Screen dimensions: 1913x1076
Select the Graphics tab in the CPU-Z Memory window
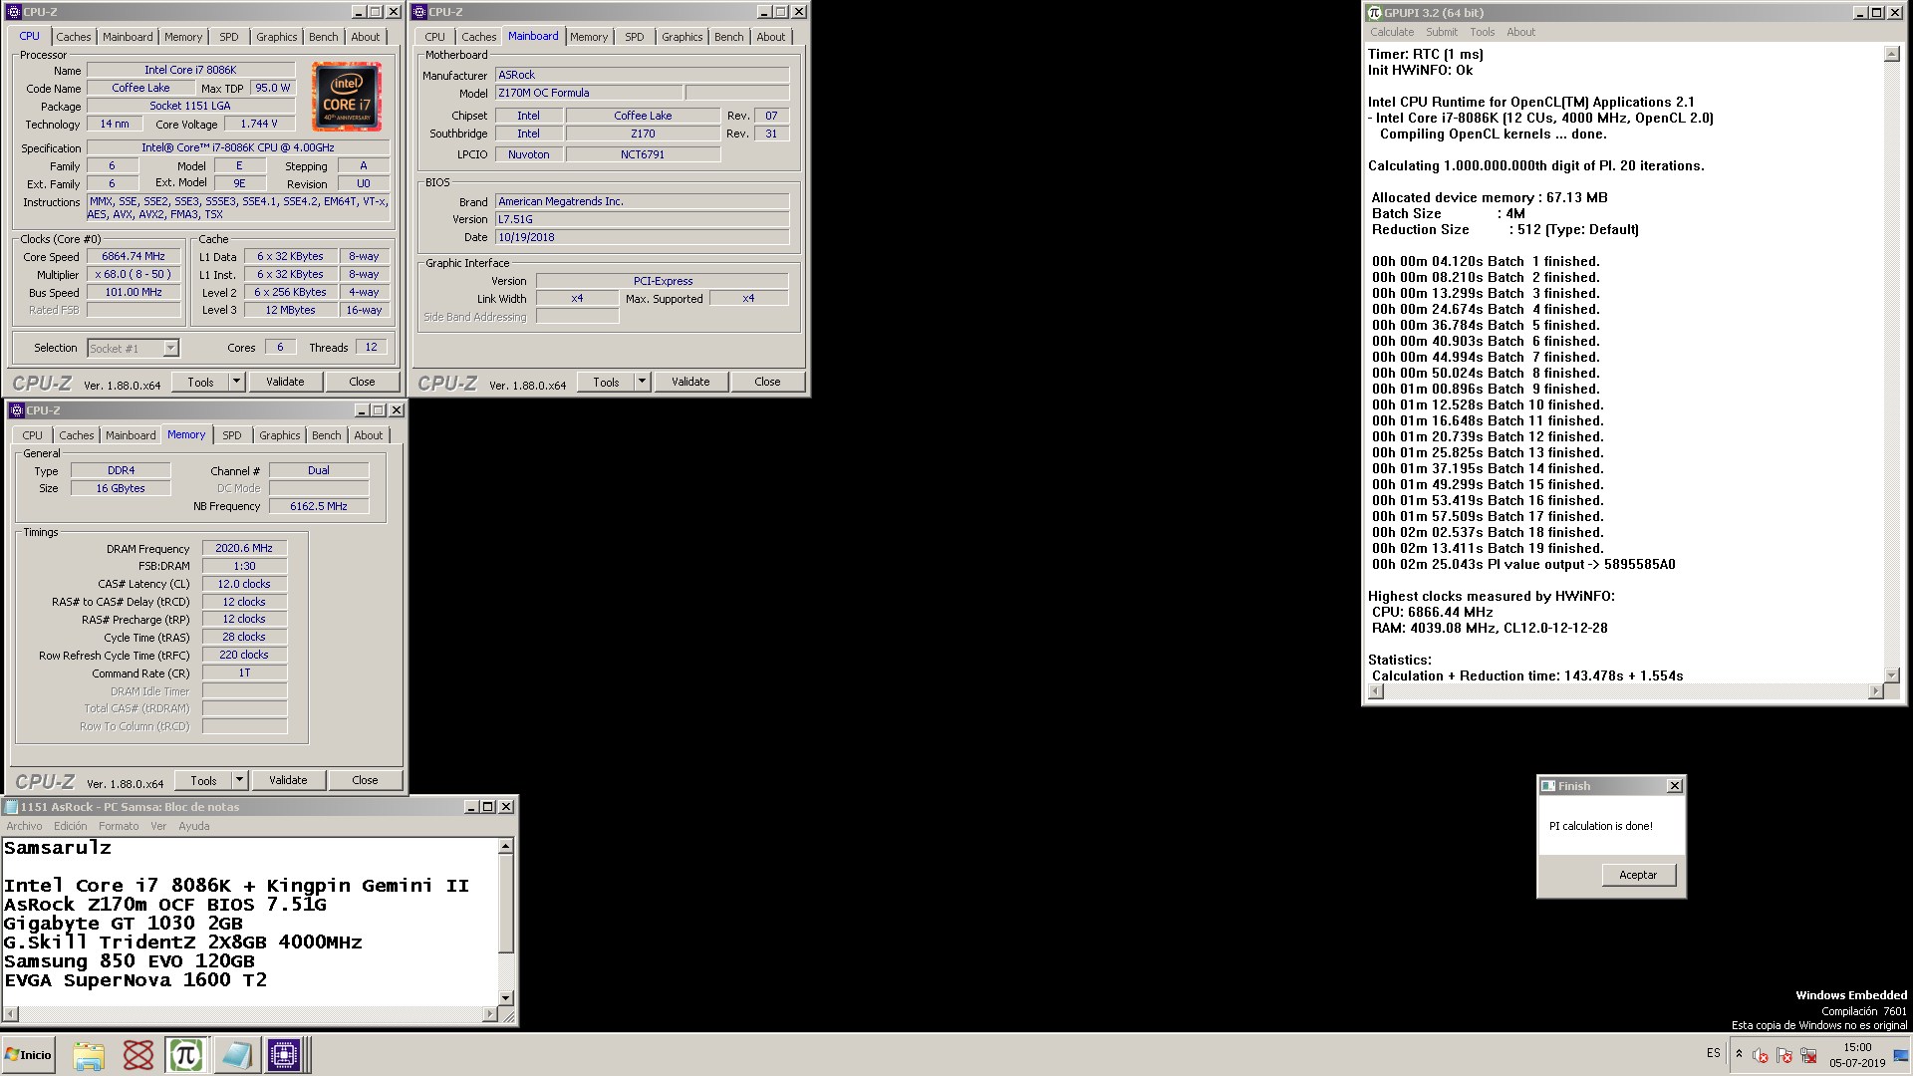279,435
